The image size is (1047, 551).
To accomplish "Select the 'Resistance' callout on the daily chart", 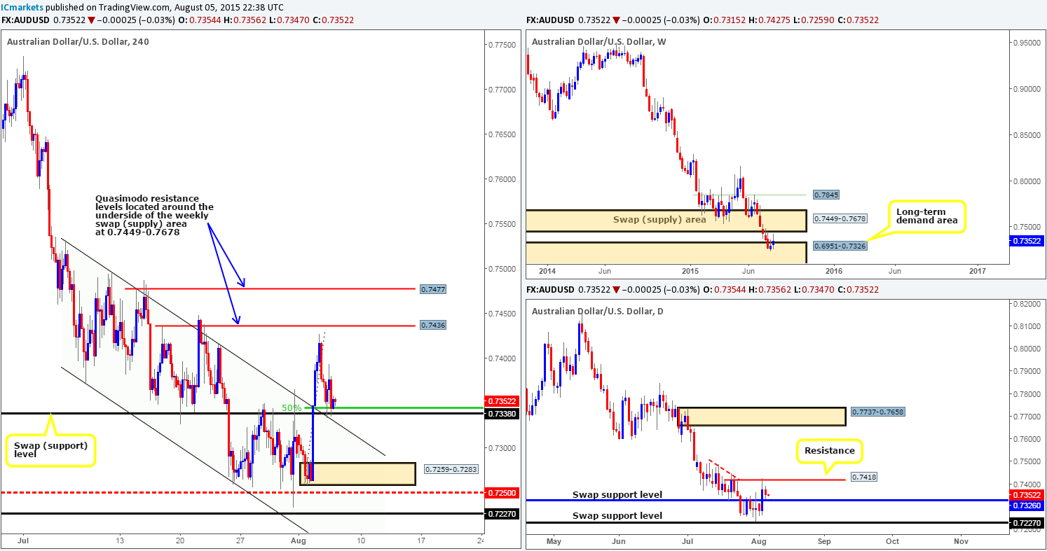I will (x=830, y=450).
